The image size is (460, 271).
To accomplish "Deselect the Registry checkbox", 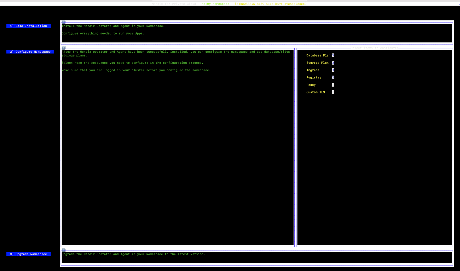I will click(333, 77).
